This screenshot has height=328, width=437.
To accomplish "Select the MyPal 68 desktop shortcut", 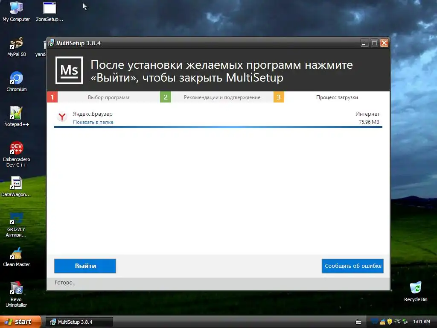I will (16, 47).
